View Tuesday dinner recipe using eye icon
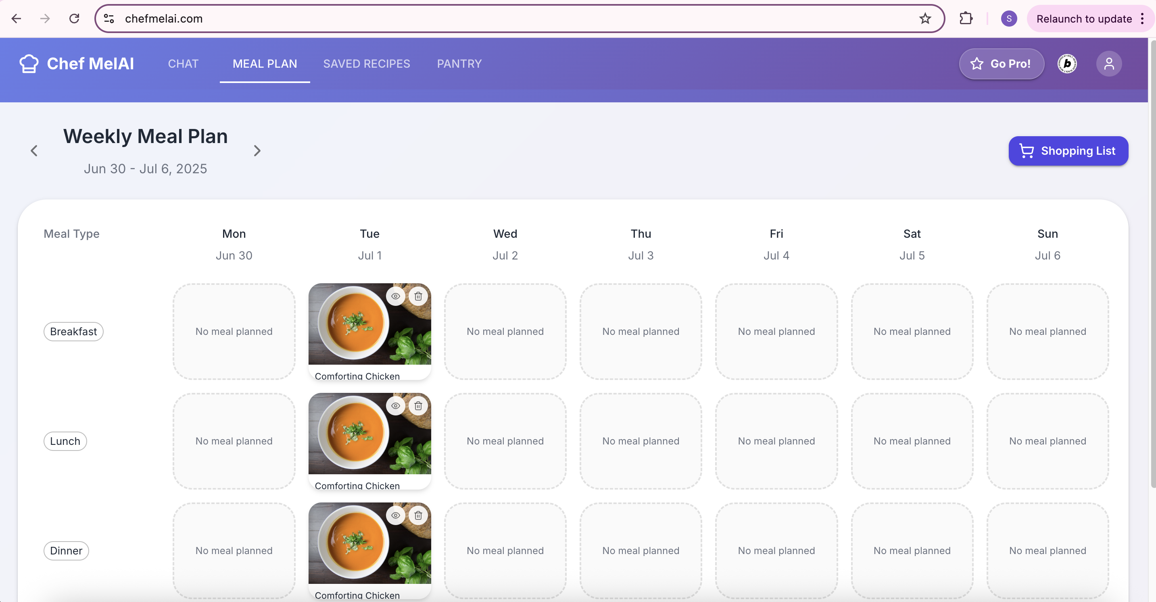Viewport: 1156px width, 602px height. pyautogui.click(x=395, y=515)
